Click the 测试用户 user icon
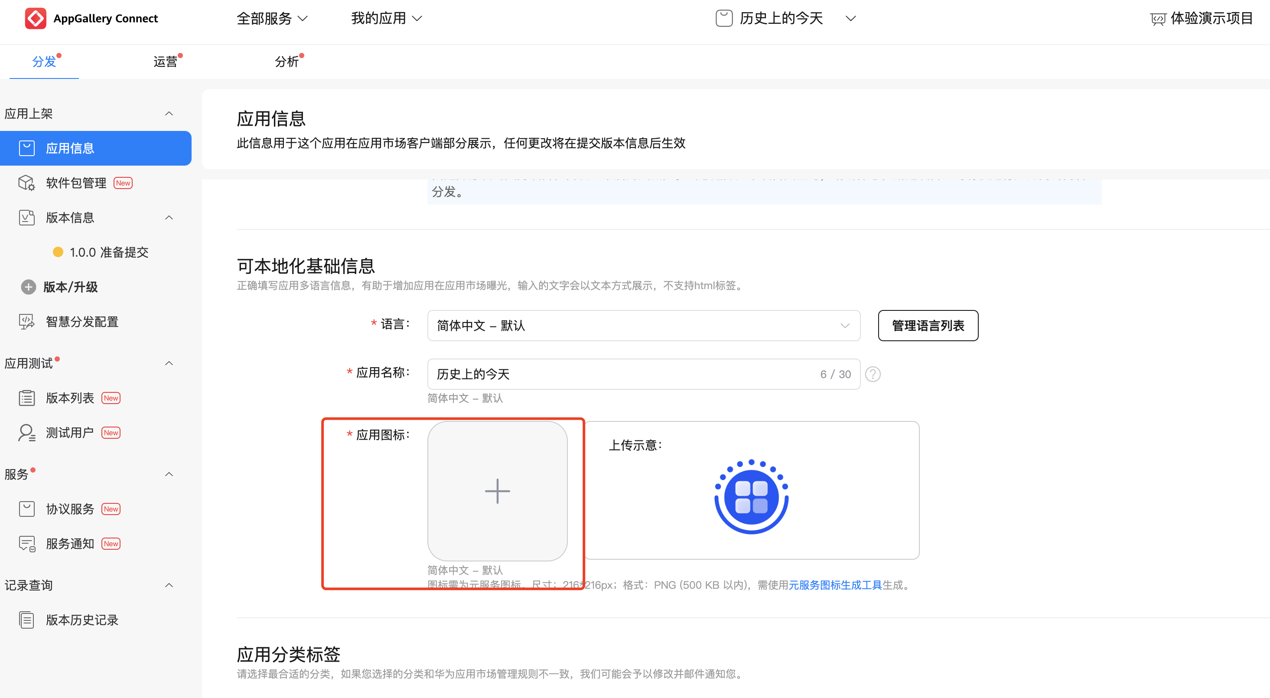This screenshot has width=1270, height=698. click(26, 433)
